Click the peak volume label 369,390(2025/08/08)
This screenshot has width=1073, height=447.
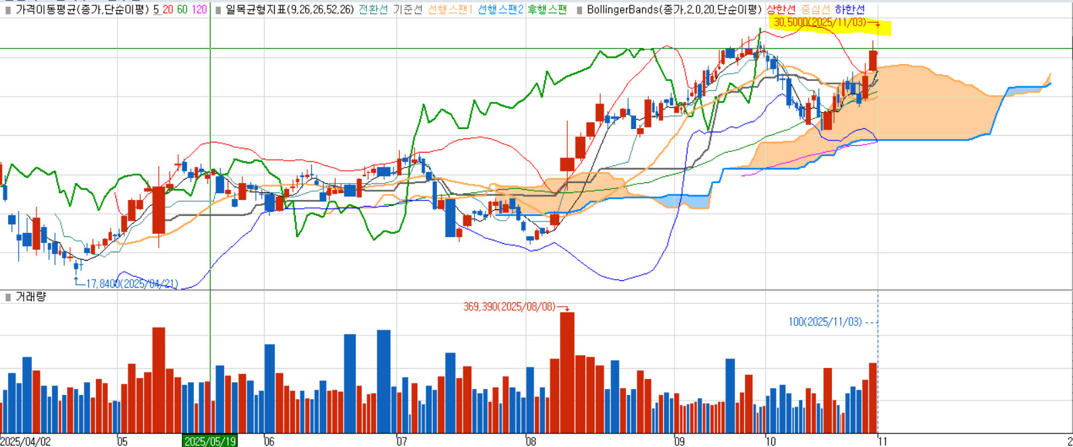point(509,307)
